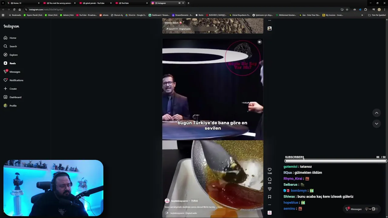Go to next reel with down chevron
388x218 pixels.
pos(376,124)
